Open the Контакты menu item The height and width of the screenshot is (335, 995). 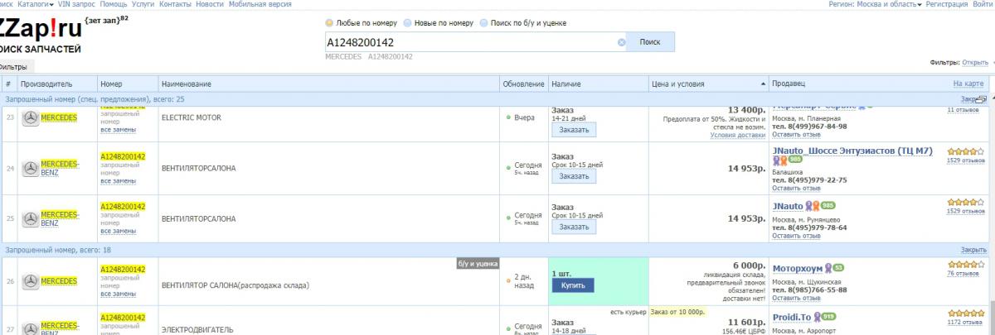(x=175, y=4)
